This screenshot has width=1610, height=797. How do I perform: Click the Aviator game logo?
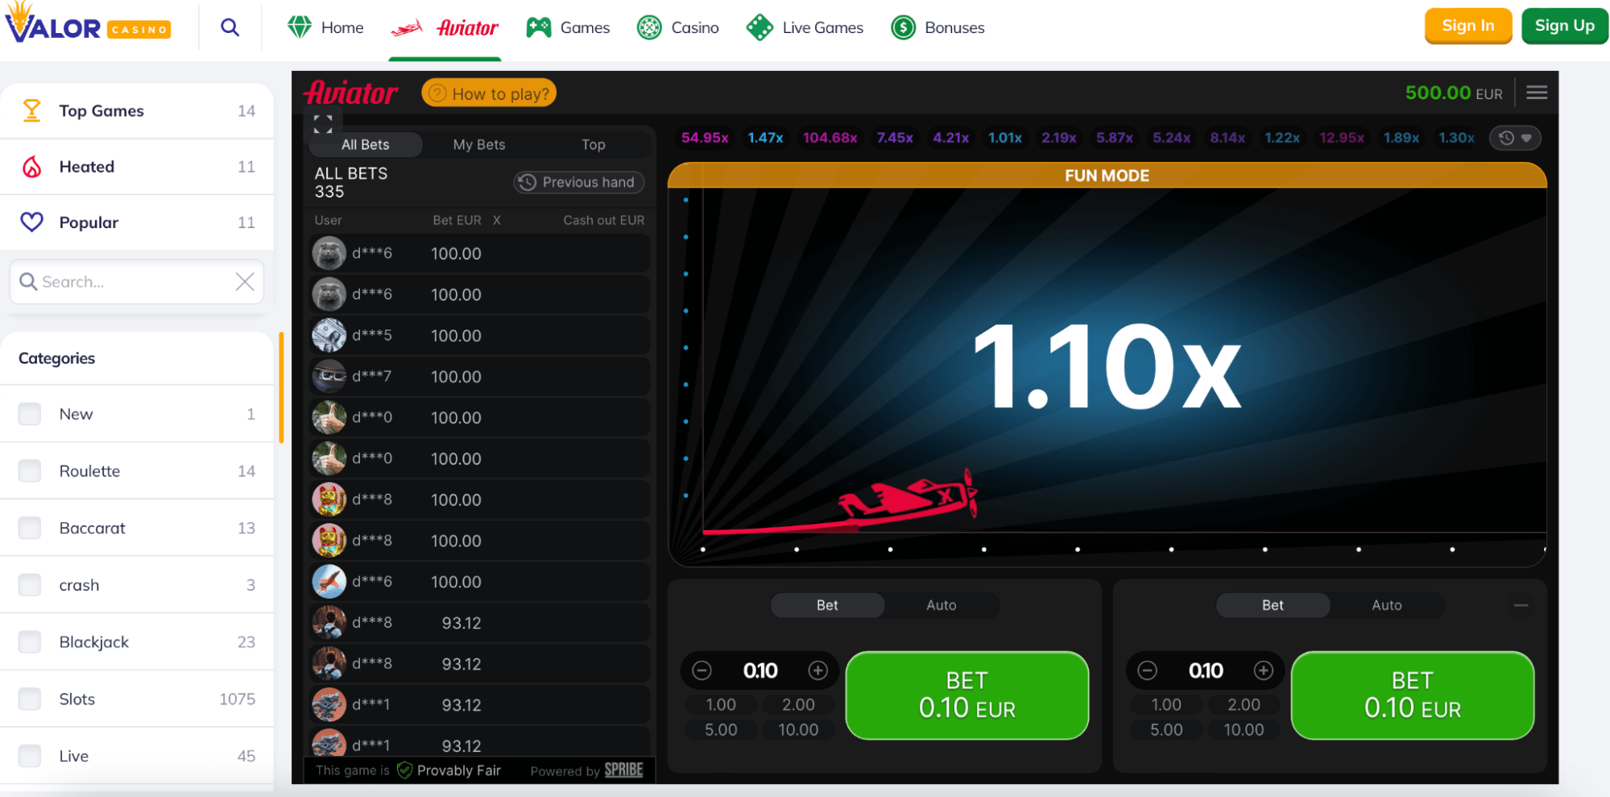click(350, 93)
